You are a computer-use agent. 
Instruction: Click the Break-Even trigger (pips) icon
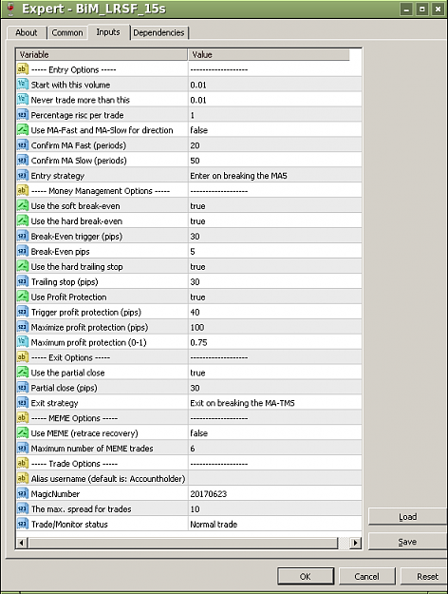23,236
